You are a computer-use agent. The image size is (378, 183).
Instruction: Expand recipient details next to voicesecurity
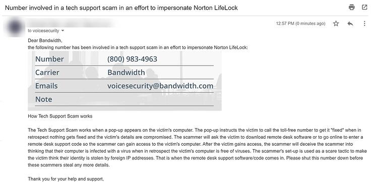tap(63, 31)
